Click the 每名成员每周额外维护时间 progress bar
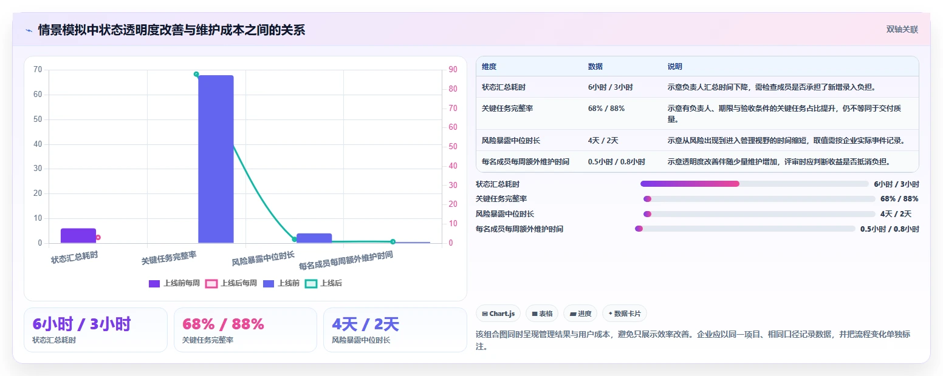943x376 pixels. coord(745,229)
